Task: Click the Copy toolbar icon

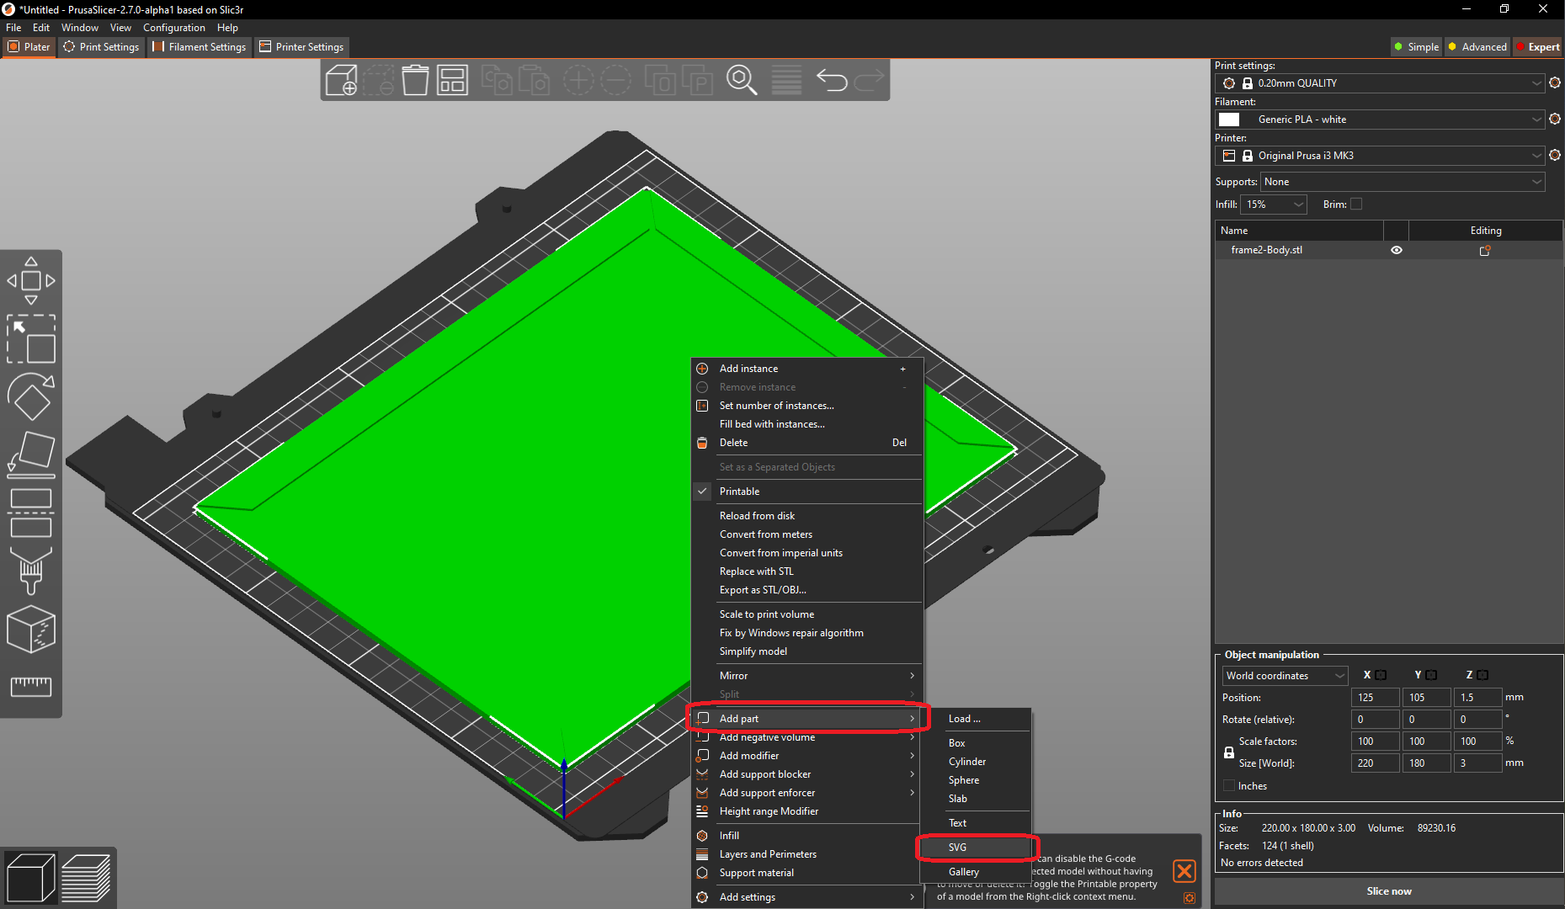Action: tap(497, 80)
